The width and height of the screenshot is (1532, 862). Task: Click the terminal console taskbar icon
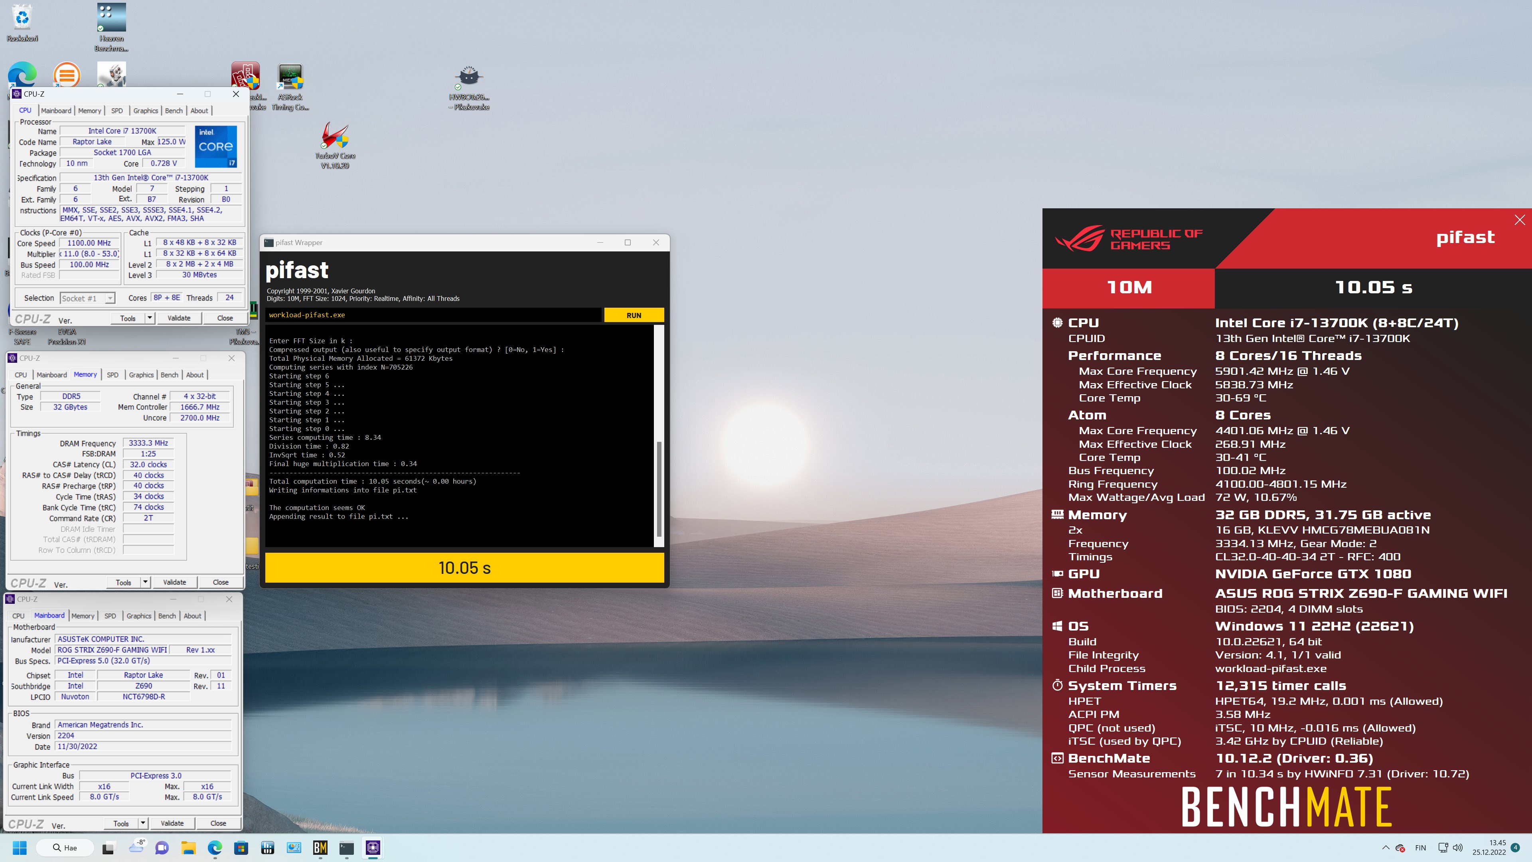[x=347, y=848]
